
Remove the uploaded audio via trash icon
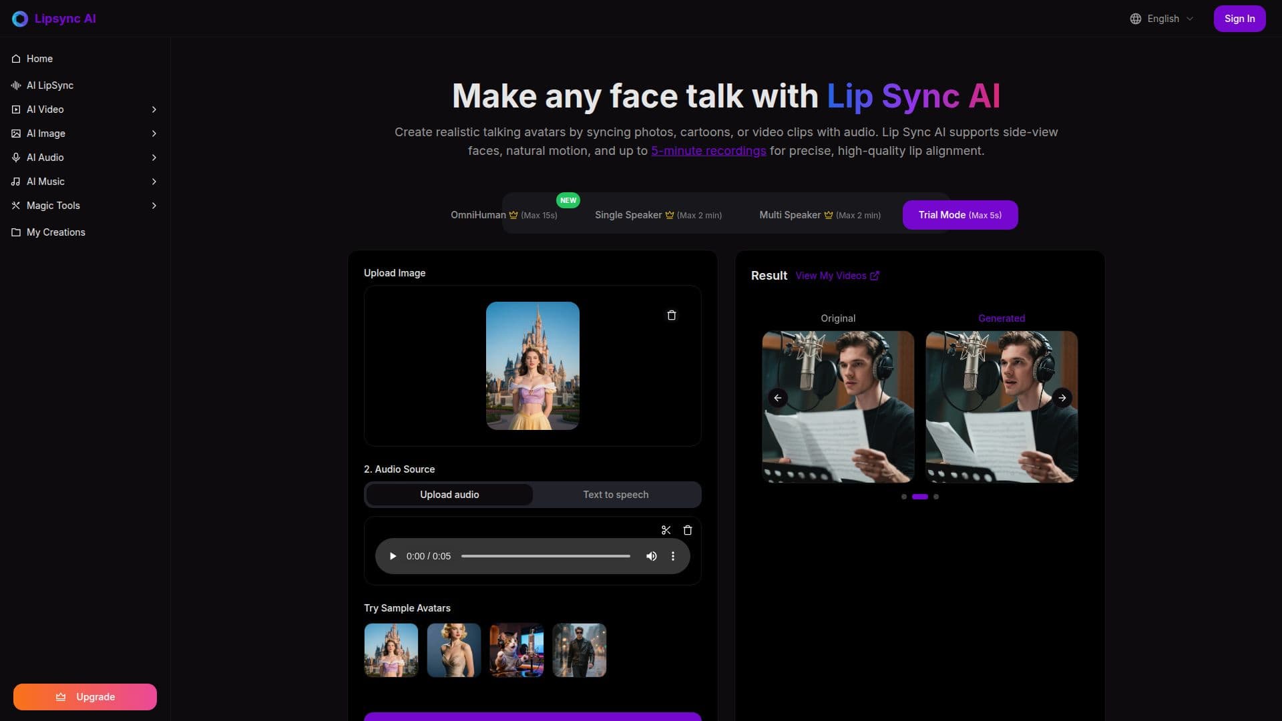coord(688,530)
